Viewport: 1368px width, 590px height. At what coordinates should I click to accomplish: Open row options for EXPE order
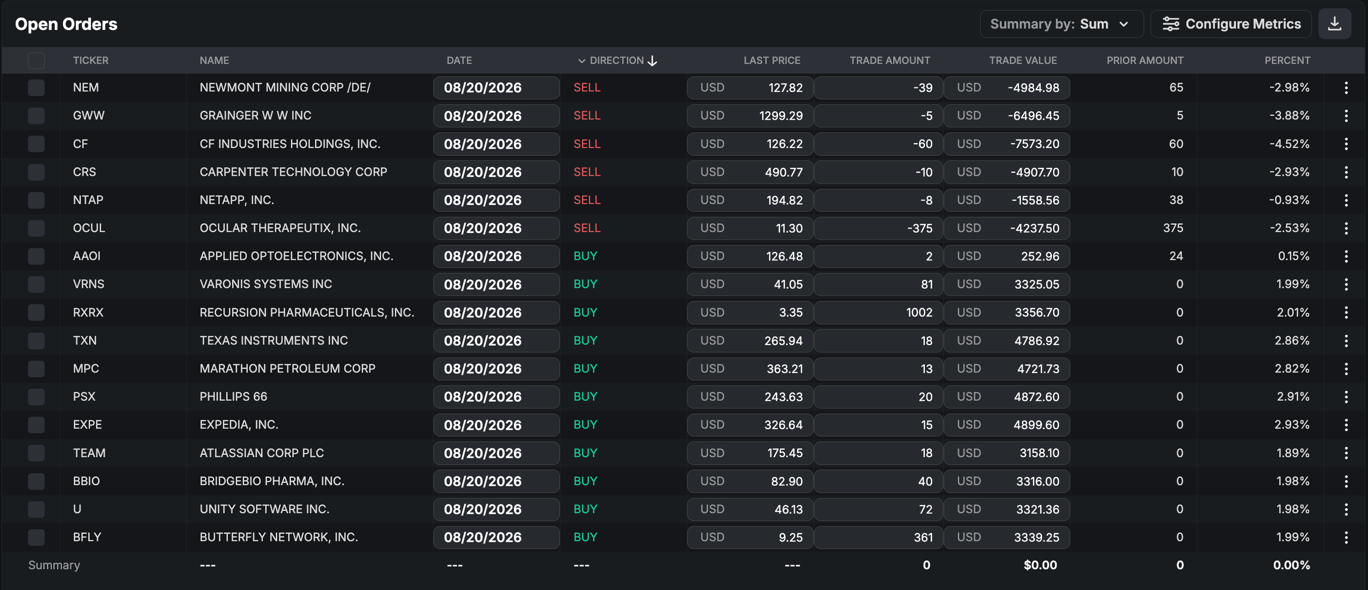(1346, 425)
